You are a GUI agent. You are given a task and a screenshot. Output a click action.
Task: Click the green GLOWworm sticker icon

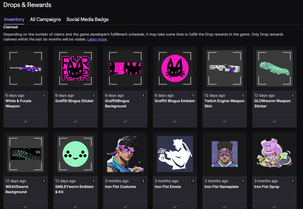tap(274, 68)
